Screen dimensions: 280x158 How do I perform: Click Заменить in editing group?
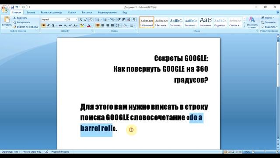268,22
